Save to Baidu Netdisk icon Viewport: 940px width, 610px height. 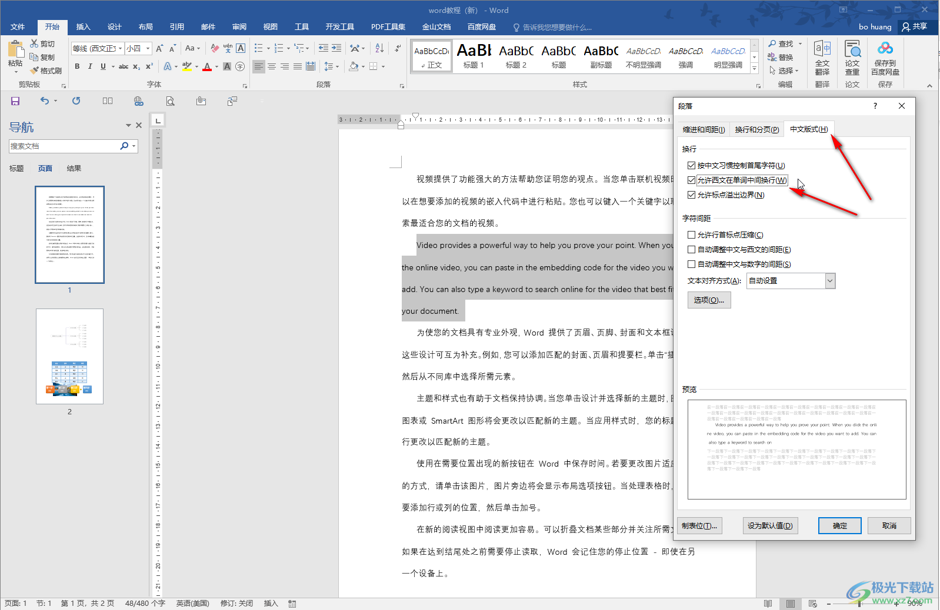[885, 58]
